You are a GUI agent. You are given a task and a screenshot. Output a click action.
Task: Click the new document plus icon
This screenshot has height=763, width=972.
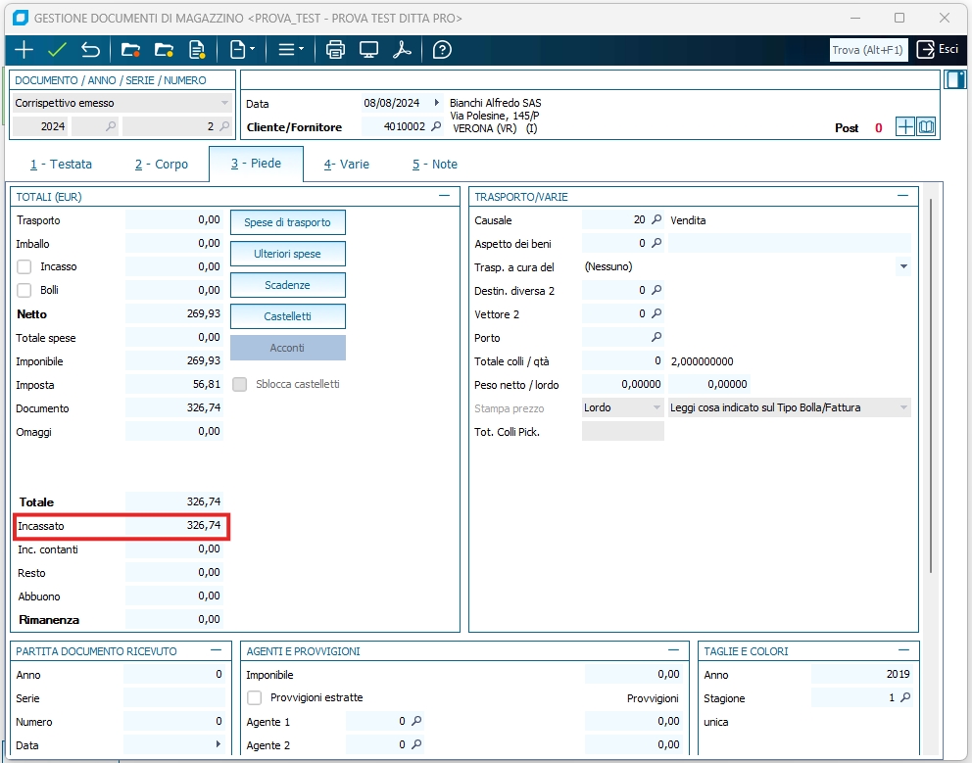click(x=24, y=50)
